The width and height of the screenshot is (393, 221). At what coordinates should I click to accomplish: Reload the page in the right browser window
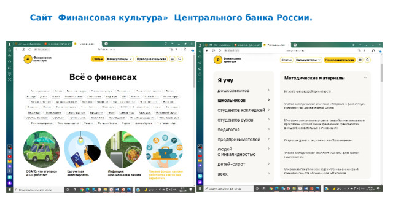pos(220,50)
